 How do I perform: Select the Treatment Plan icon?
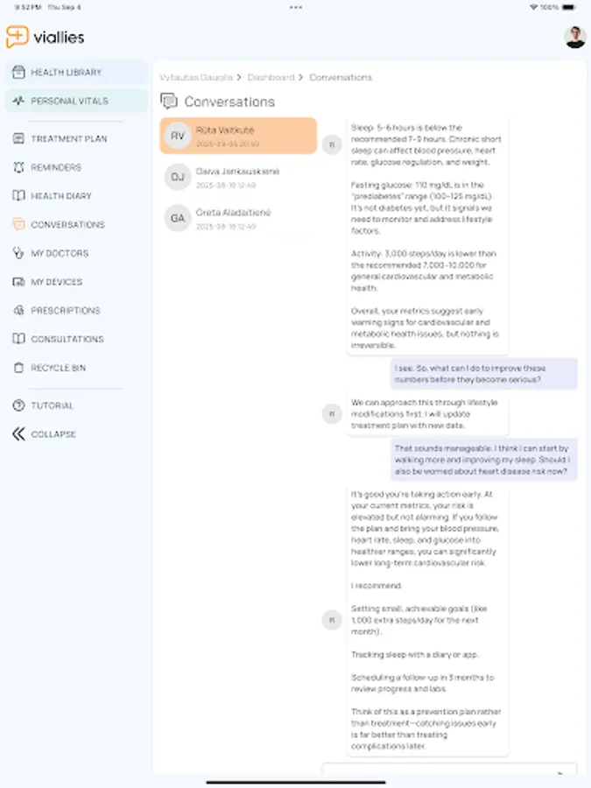click(17, 137)
